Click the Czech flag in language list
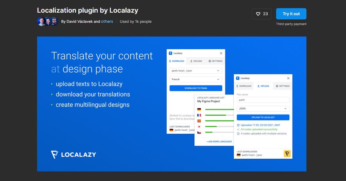The width and height of the screenshot is (346, 181). click(199, 133)
